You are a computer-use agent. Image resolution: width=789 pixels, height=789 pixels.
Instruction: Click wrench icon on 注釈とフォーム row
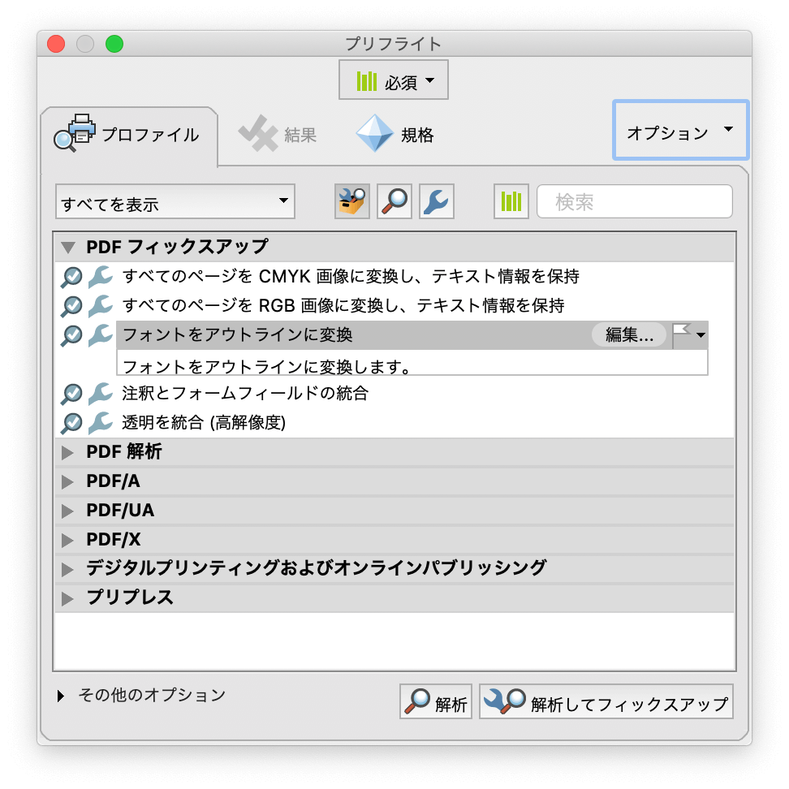(x=101, y=394)
